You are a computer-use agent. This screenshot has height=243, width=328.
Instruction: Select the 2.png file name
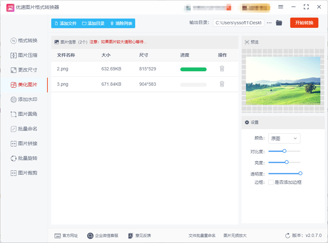tap(62, 69)
